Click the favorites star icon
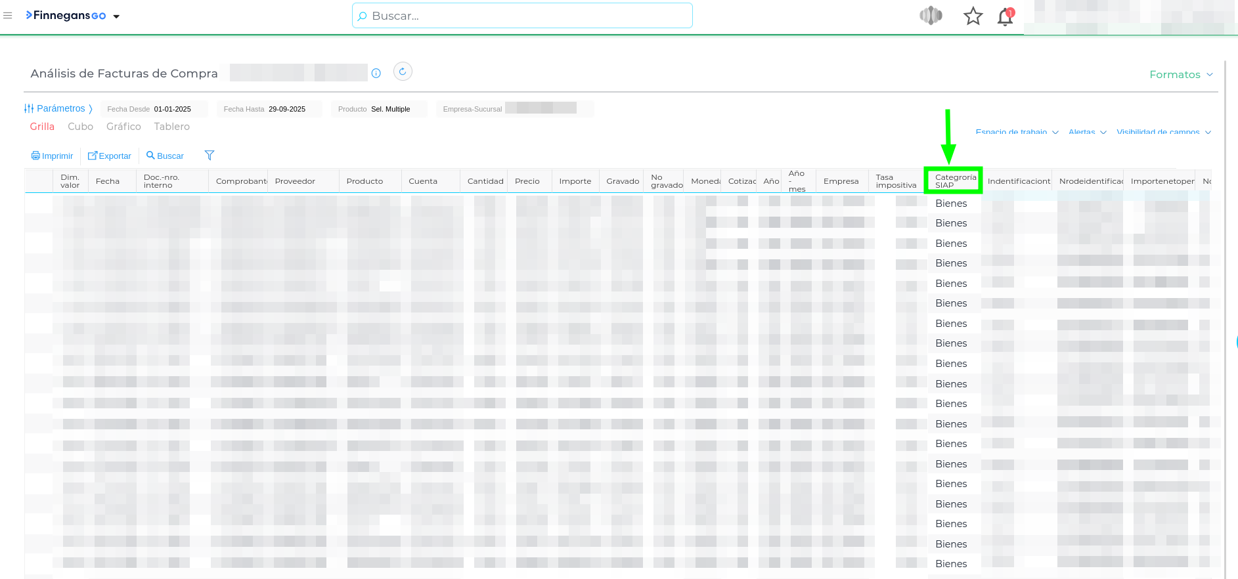This screenshot has width=1238, height=579. (973, 16)
